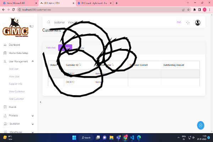Change language using ENG selector
The width and height of the screenshot is (213, 142).
[x=179, y=22]
